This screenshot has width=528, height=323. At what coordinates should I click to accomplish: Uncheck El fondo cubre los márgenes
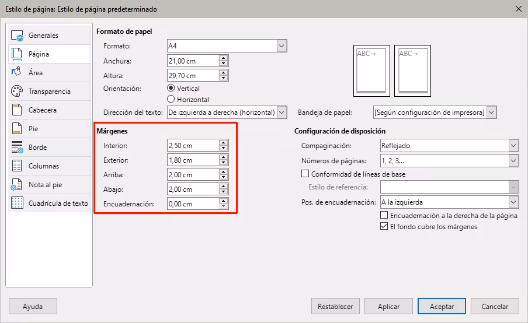click(x=384, y=226)
